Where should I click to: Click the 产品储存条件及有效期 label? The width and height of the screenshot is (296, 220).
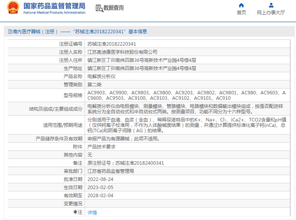tap(59, 139)
